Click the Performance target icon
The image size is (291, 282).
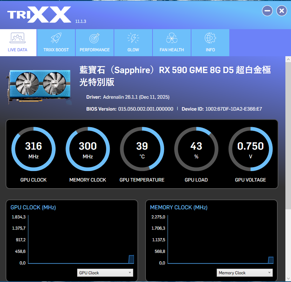(94, 38)
